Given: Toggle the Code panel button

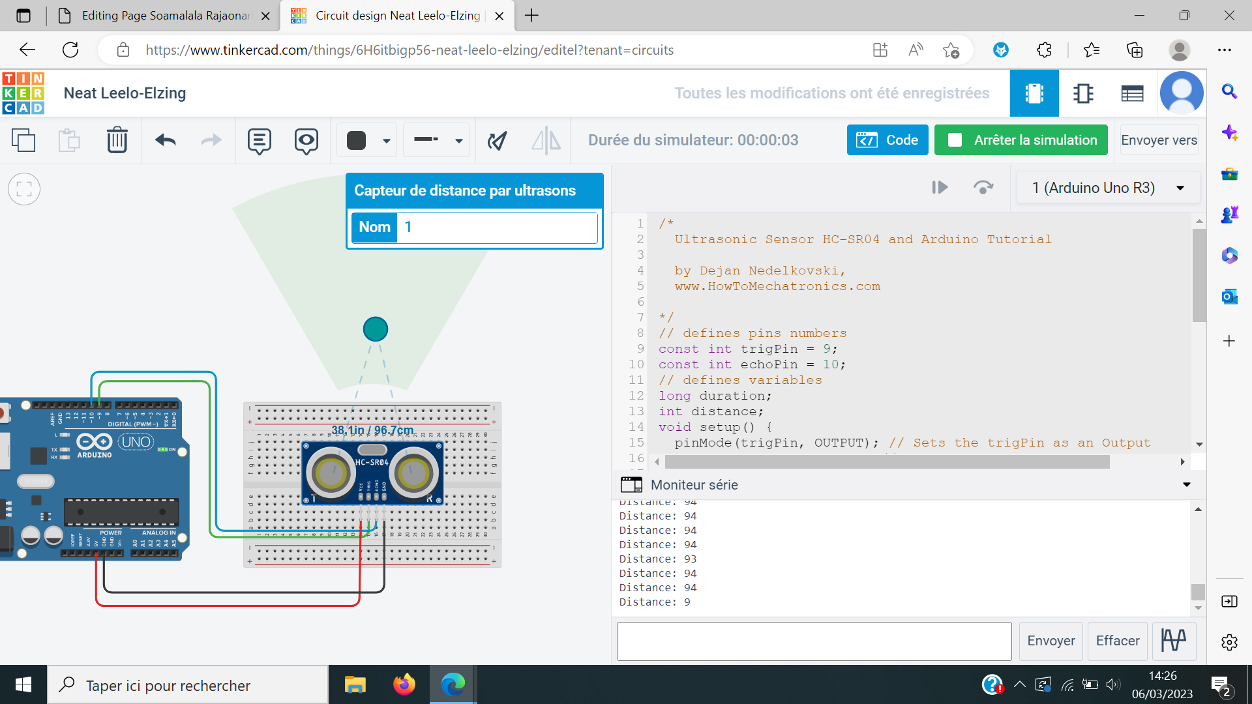Looking at the screenshot, I should [887, 140].
